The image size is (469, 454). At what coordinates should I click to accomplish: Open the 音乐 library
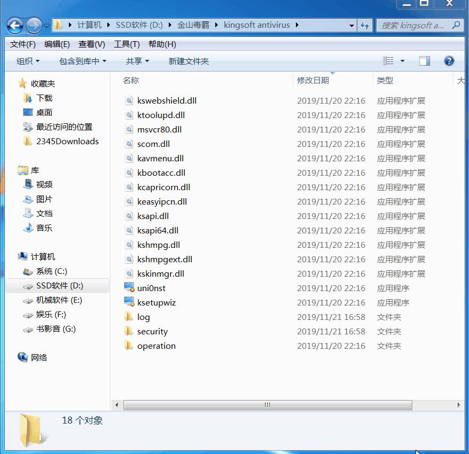(x=44, y=228)
